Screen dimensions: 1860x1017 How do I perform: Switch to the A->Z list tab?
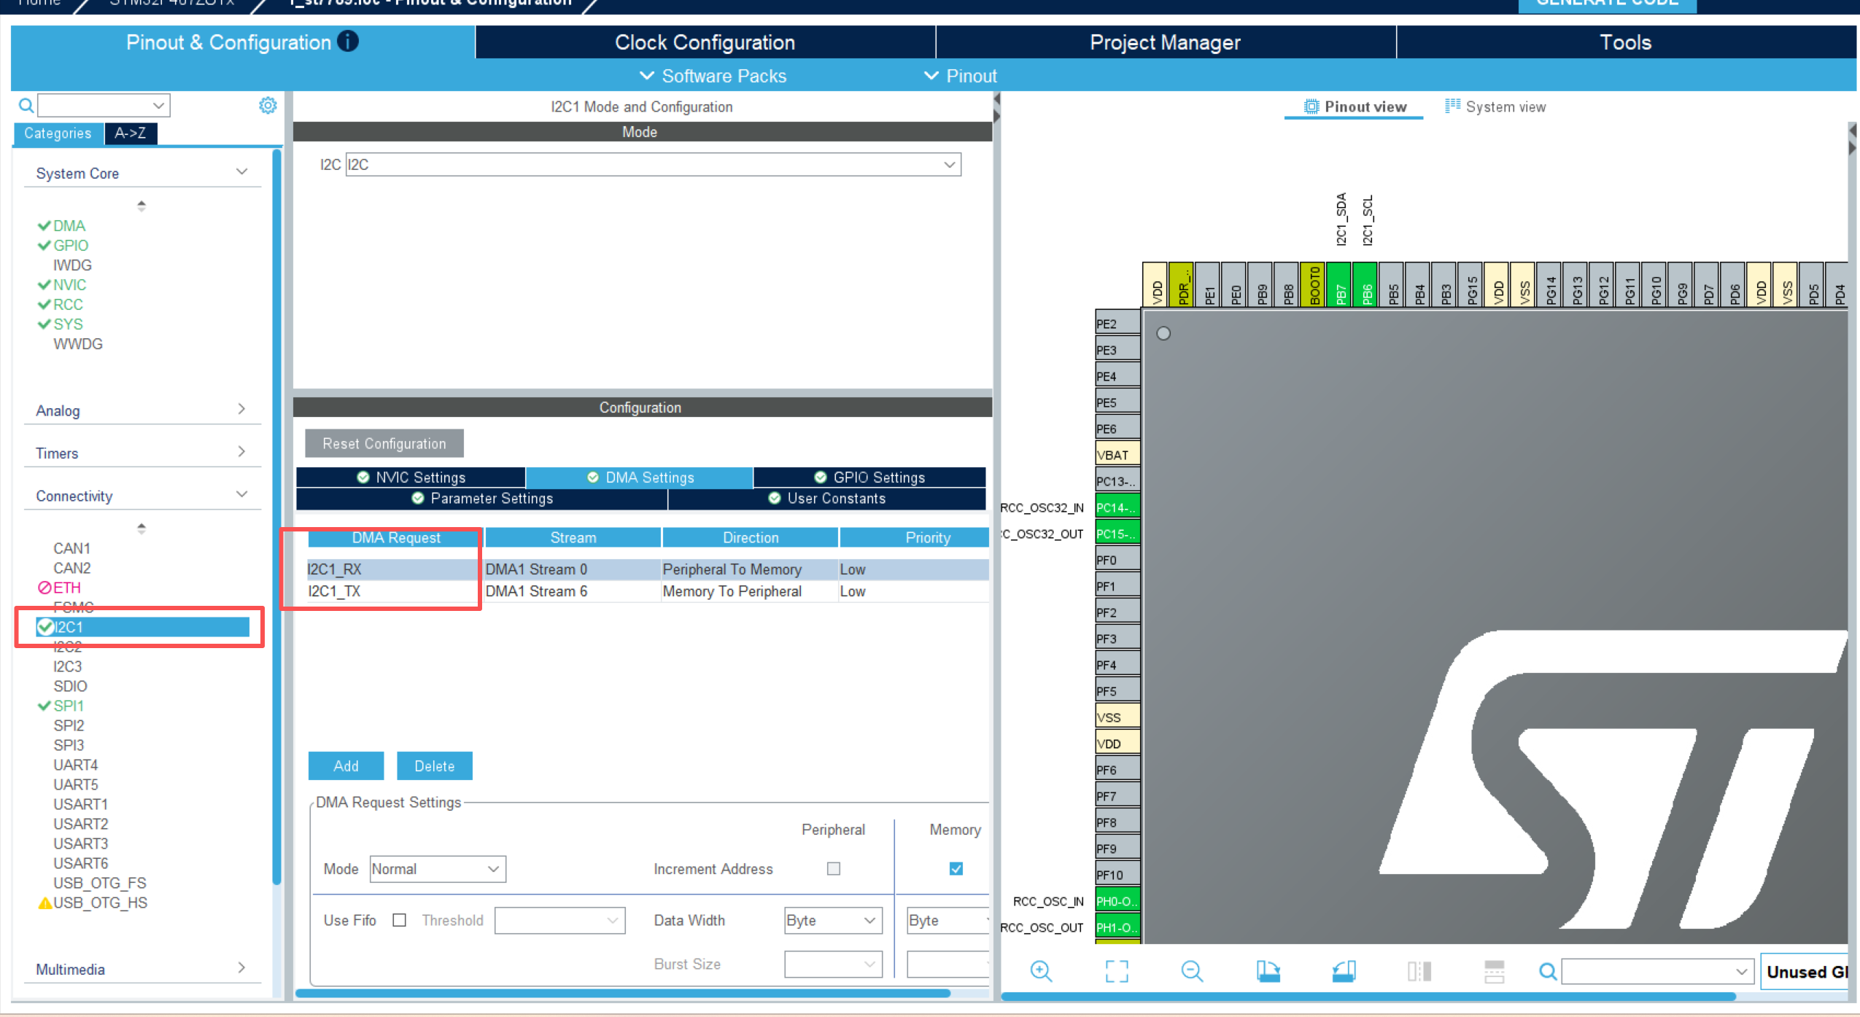tap(131, 133)
